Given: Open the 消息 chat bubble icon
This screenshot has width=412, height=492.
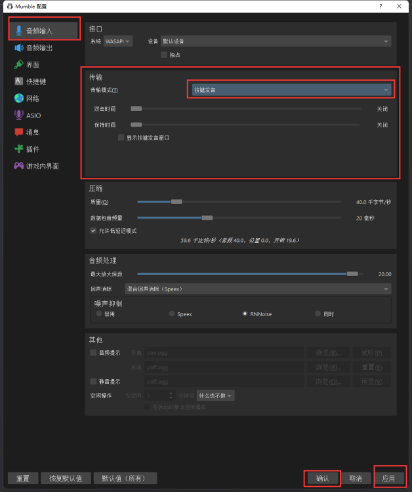Looking at the screenshot, I should click(19, 132).
